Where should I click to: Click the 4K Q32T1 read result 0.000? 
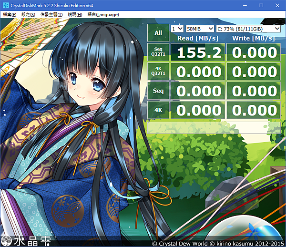pos(198,72)
